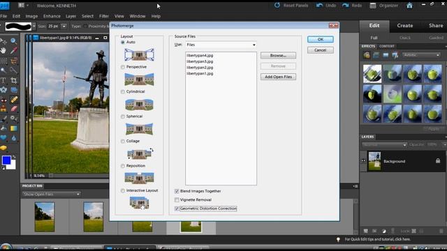Click the blue foreground color swatch
The height and width of the screenshot is (251, 447).
coord(6,160)
